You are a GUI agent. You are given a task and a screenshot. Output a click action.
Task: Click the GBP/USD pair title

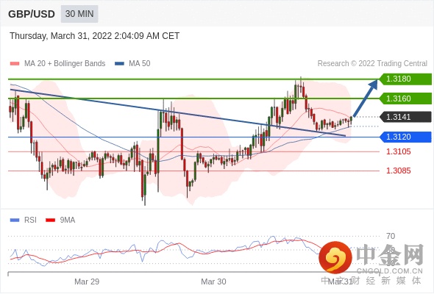point(32,14)
